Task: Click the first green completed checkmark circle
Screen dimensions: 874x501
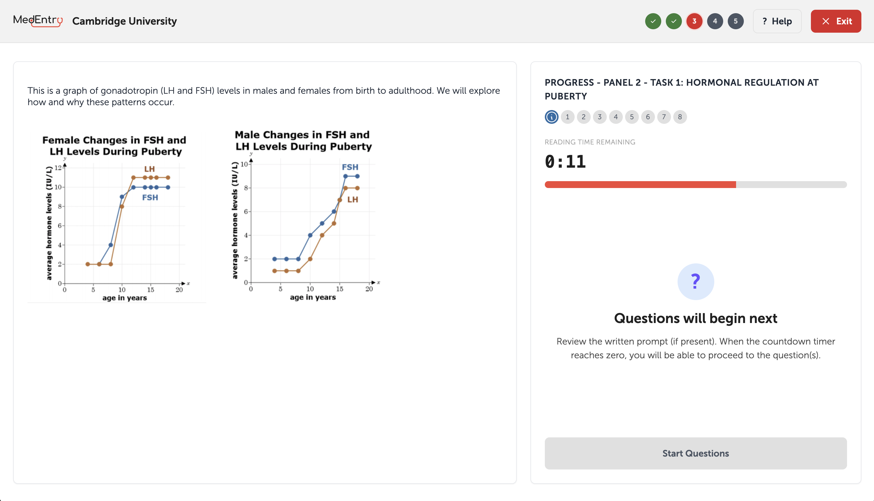Action: coord(653,21)
